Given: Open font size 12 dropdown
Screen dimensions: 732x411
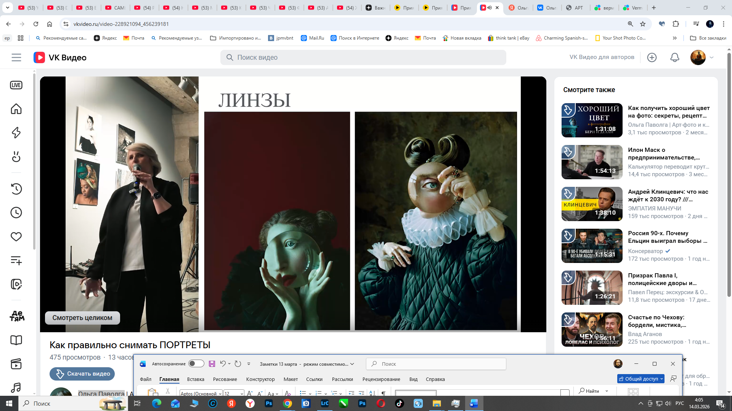Looking at the screenshot, I should click(242, 393).
